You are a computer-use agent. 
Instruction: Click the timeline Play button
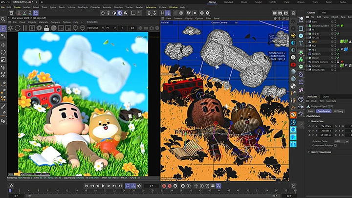click(x=103, y=186)
